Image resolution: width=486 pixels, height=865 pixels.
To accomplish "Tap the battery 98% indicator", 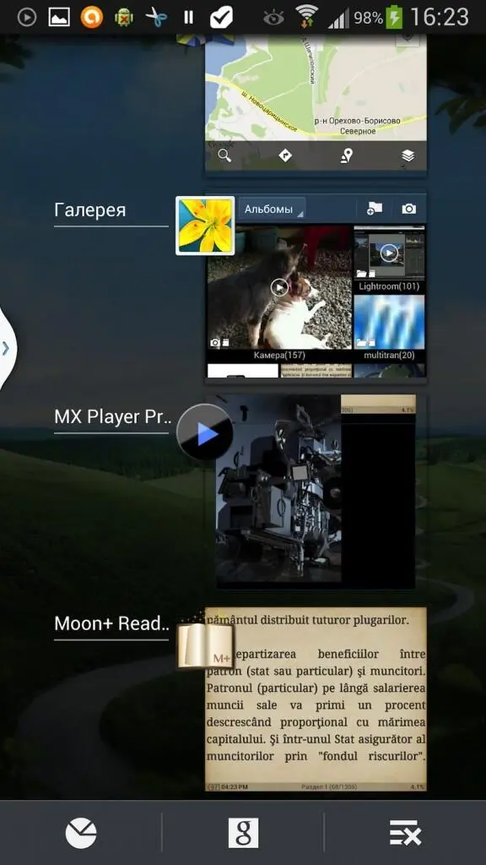I will pos(378,18).
